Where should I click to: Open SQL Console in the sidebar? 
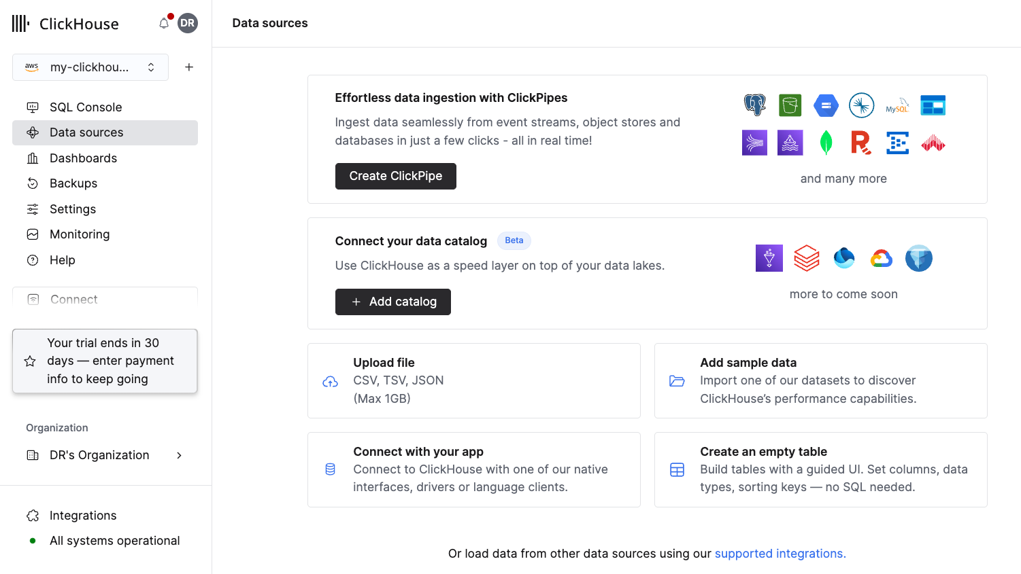[x=105, y=107]
